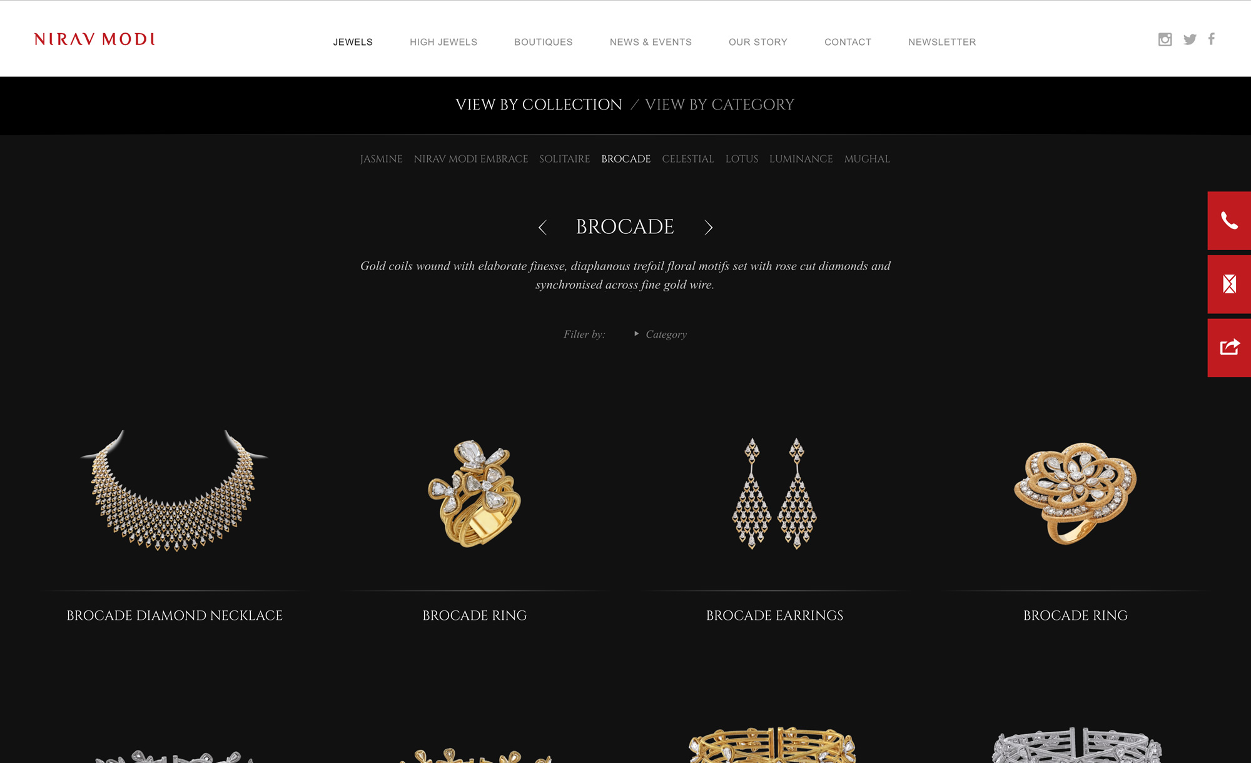The image size is (1251, 763).
Task: Select View by Collection tab
Action: coord(539,105)
